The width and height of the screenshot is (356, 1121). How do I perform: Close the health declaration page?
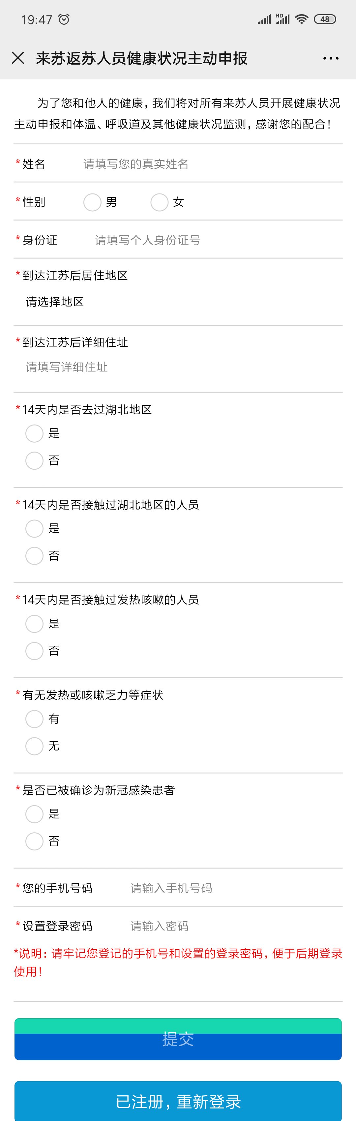pyautogui.click(x=18, y=58)
